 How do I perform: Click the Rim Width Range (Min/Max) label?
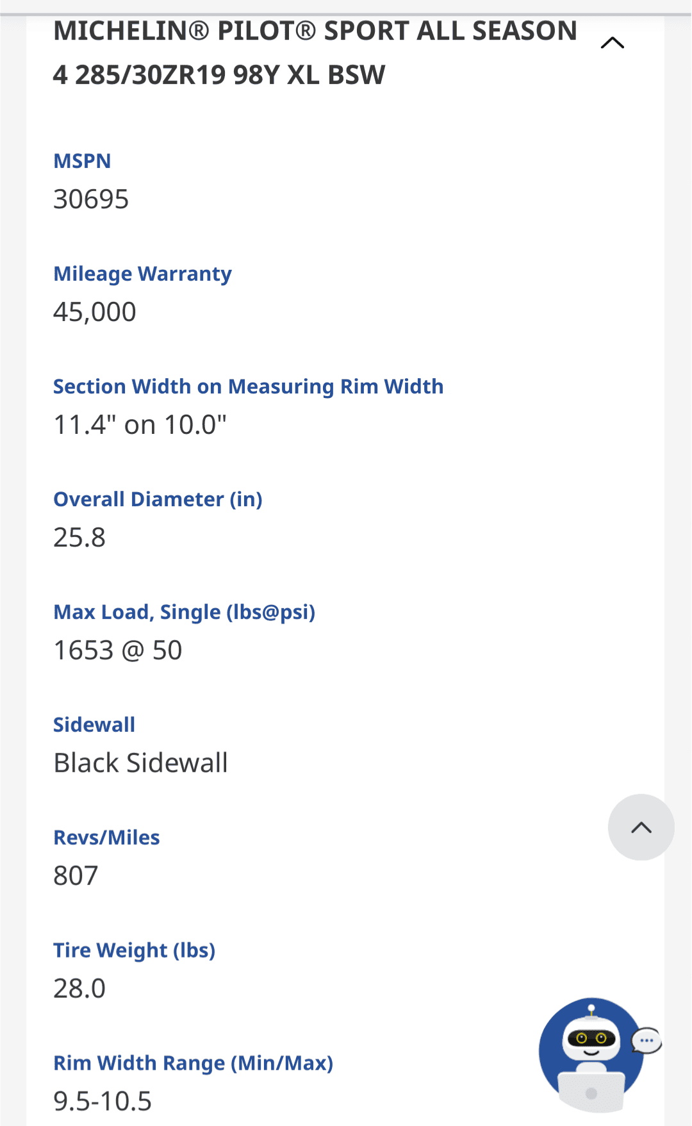click(193, 1063)
